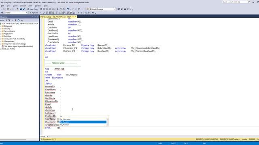Select the Replication folder
This screenshot has height=145, width=259.
(x=8, y=34)
